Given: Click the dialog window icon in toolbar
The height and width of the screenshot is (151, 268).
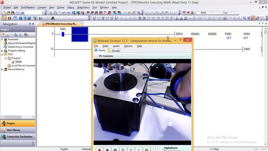Looking at the screenshot, I should [15, 18].
